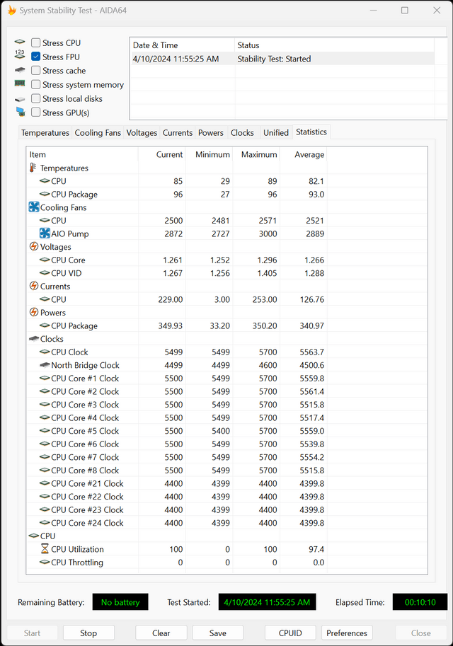Click the hourglass icon for CPU Utilization
453x646 pixels.
(x=45, y=549)
